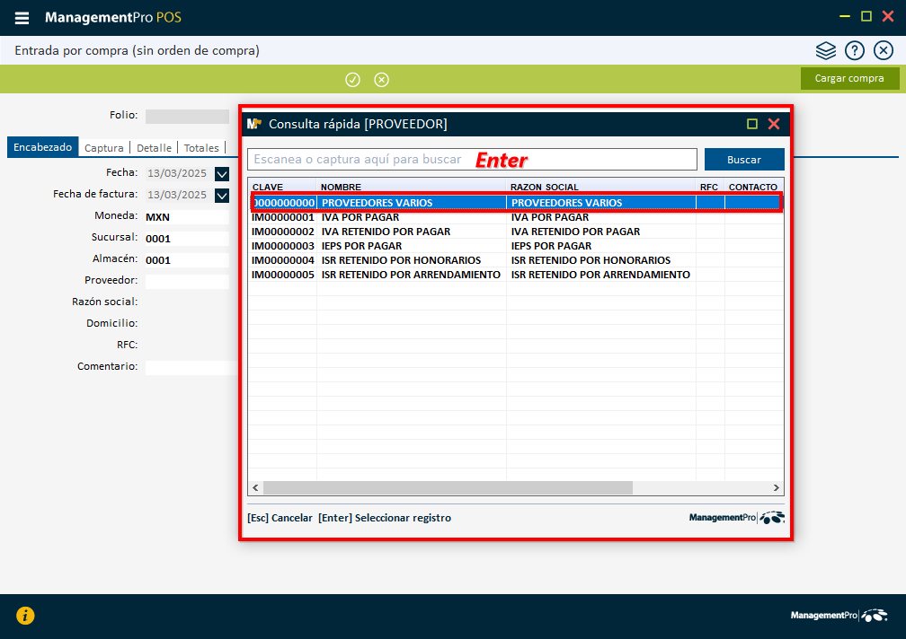Select the ISR RETENIDO POR HONORARIOS row
The height and width of the screenshot is (639, 906).
(516, 260)
